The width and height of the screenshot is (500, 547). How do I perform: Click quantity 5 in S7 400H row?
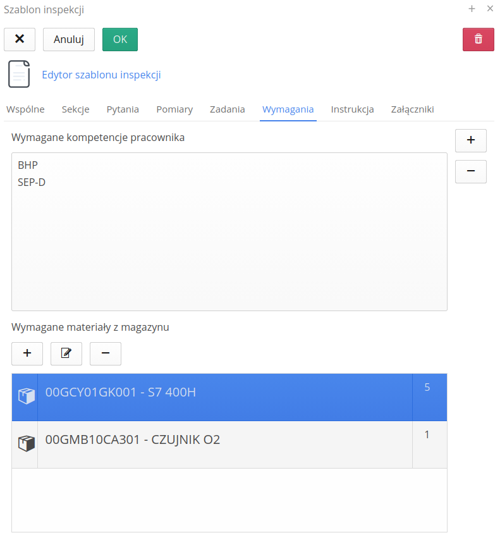coord(427,387)
